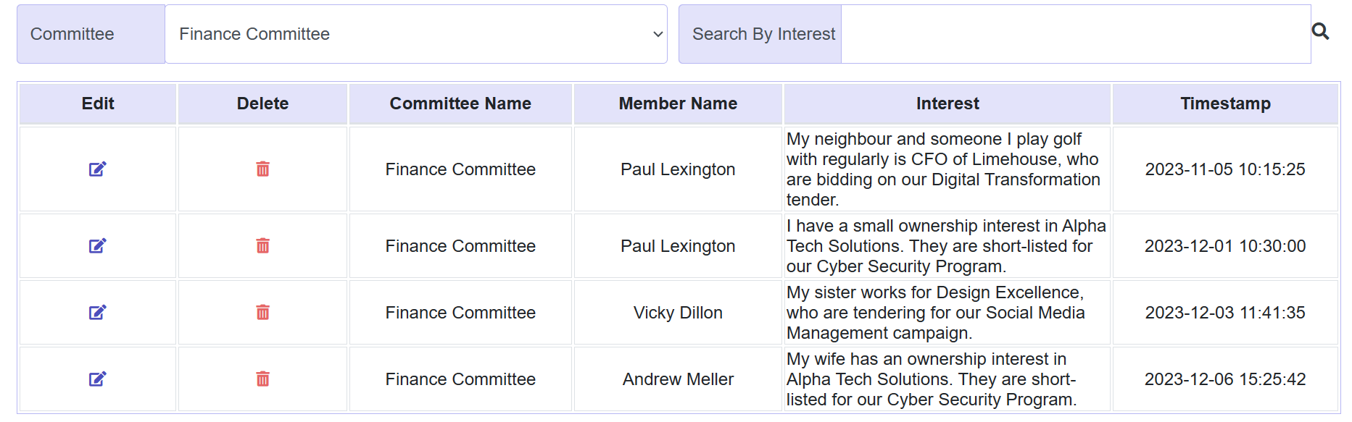The image size is (1352, 422).
Task: Delete Paul Lexington's ownership interest row
Action: click(x=262, y=245)
